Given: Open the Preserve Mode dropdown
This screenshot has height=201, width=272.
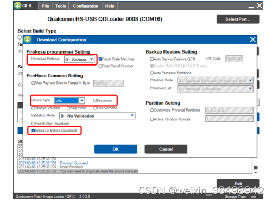Looking at the screenshot, I should [215, 81].
